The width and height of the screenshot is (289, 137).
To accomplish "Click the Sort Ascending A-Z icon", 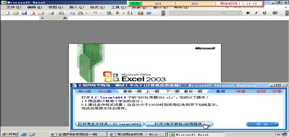I will point(130,13).
